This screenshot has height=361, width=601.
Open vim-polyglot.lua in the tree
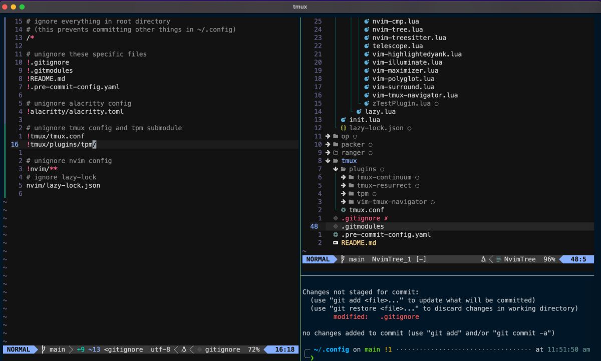click(x=403, y=79)
